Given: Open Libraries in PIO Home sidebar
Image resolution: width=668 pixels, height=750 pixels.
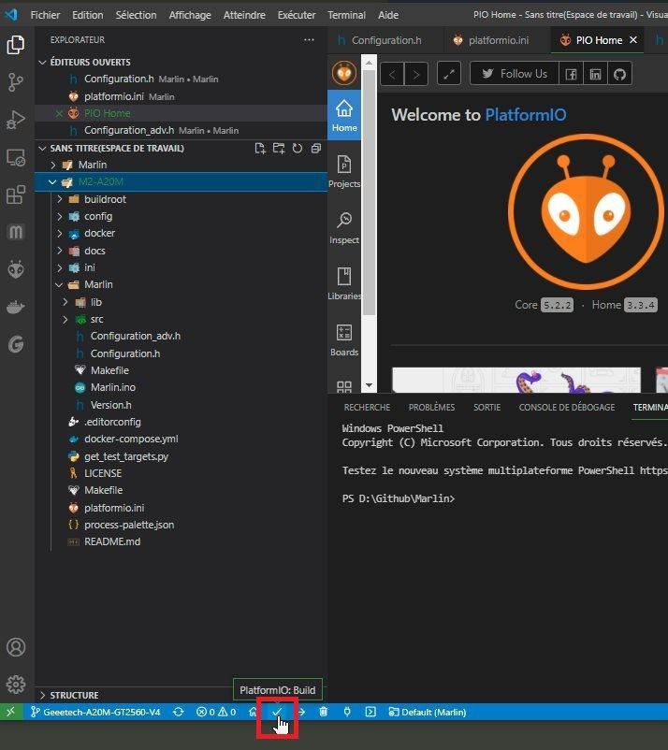Looking at the screenshot, I should pos(344,283).
